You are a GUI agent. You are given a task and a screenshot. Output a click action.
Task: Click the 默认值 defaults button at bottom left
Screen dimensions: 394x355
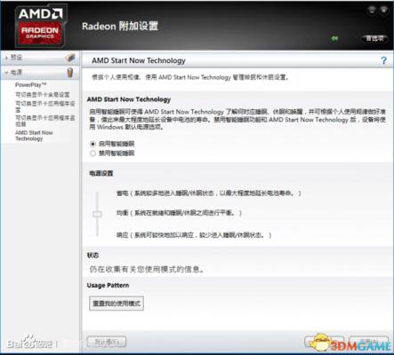point(107,342)
